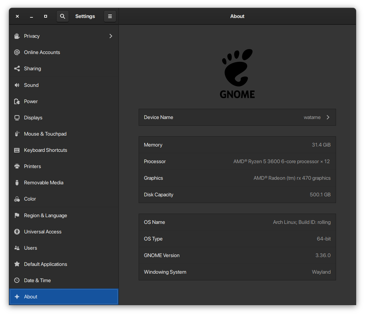Click the Universal Access person icon
Viewport: 365px width, 315px height.
17,232
